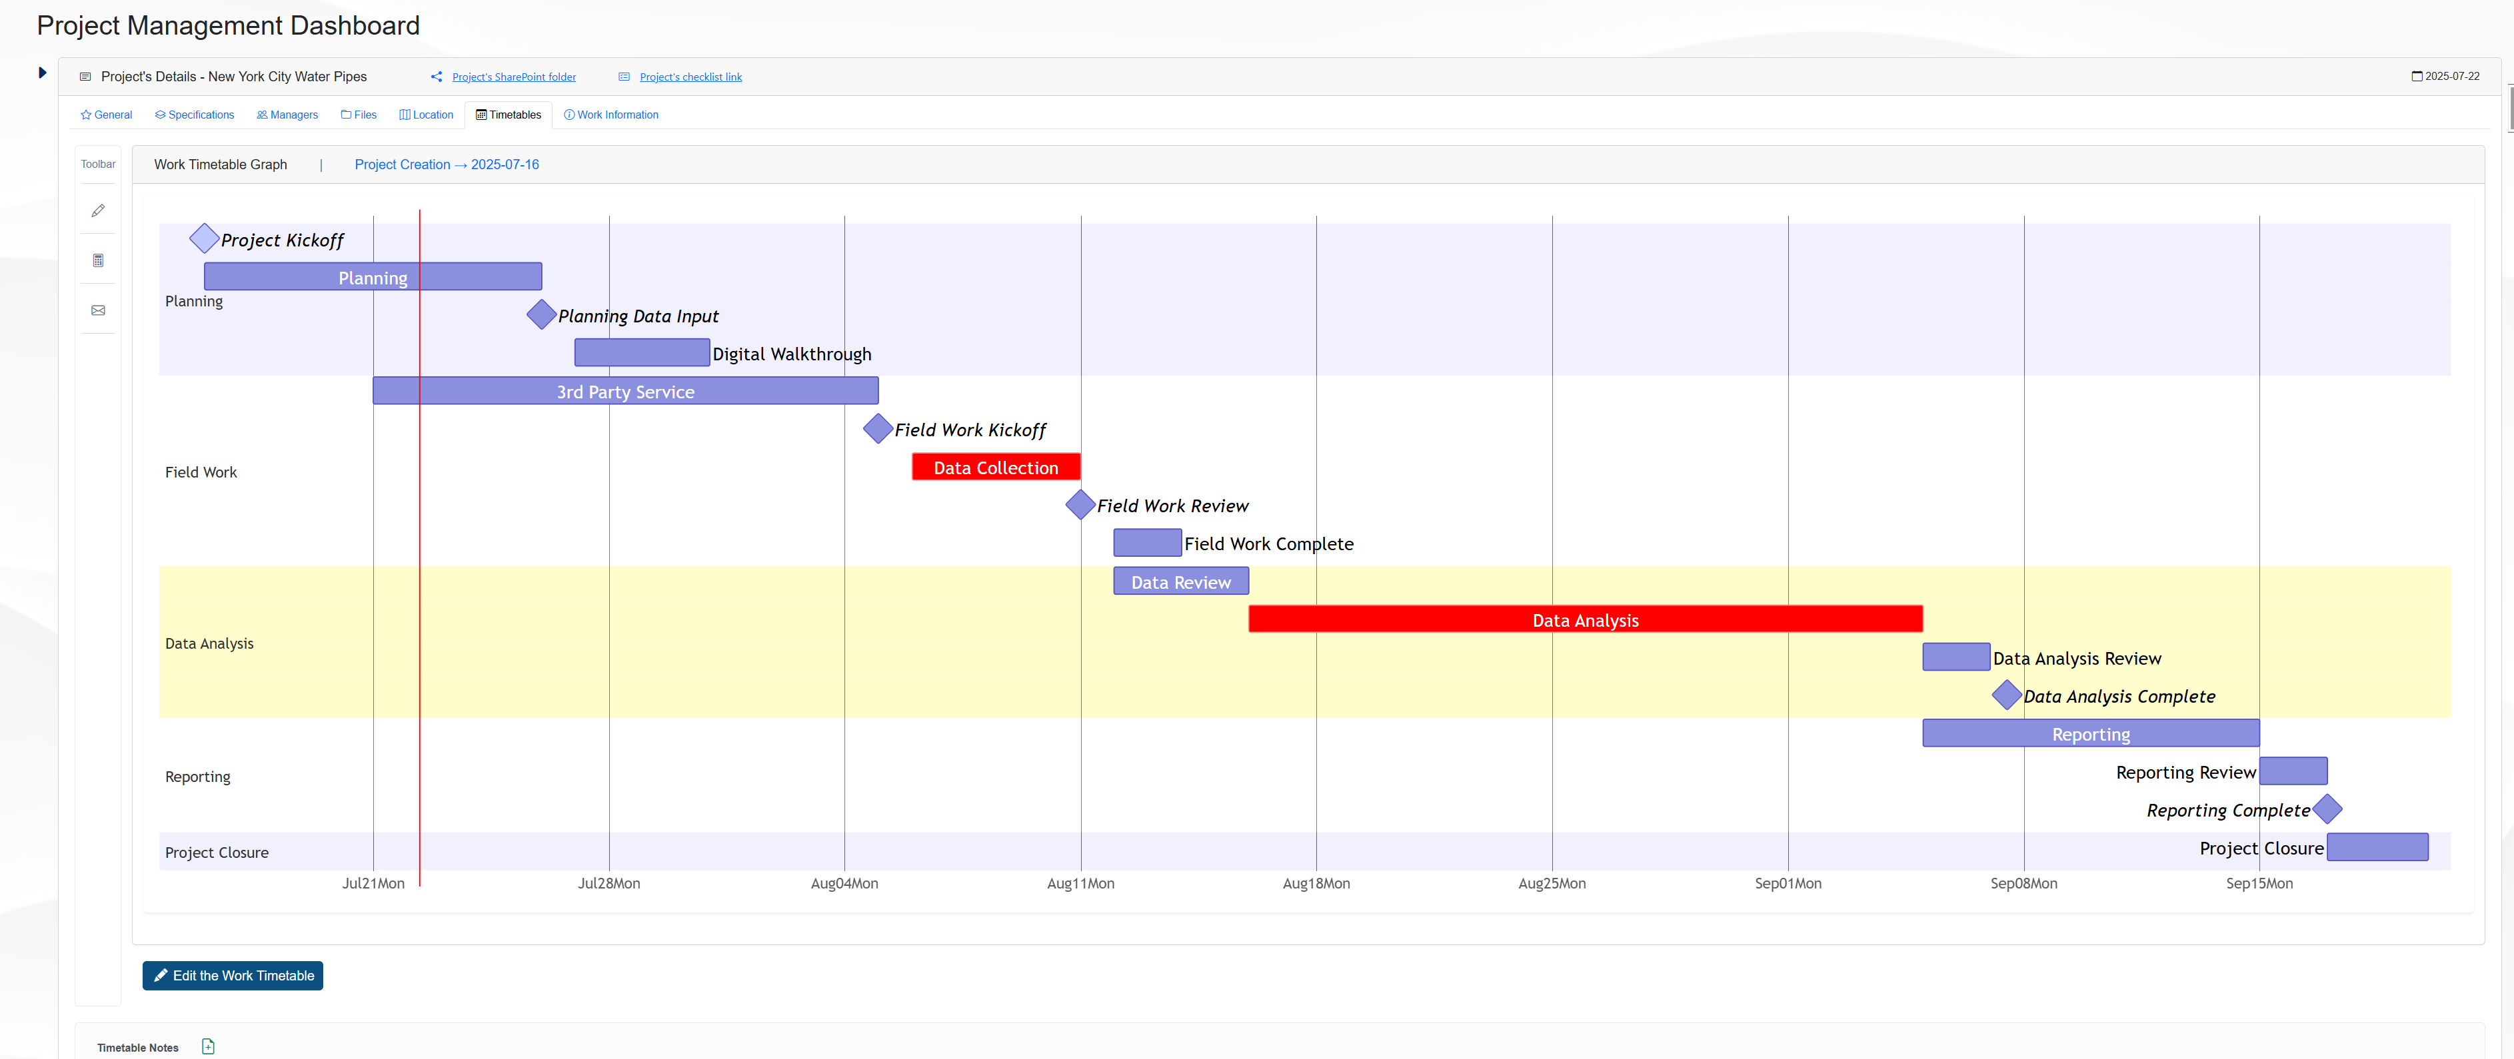Click the calculator icon in Toolbar
Viewport: 2514px width, 1059px height.
97,260
